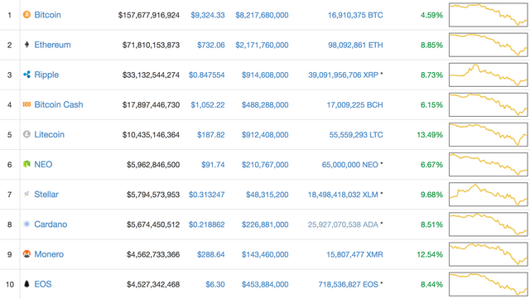Click Cardano supply 25,927,070,538 ADA
The width and height of the screenshot is (530, 299).
click(x=343, y=224)
